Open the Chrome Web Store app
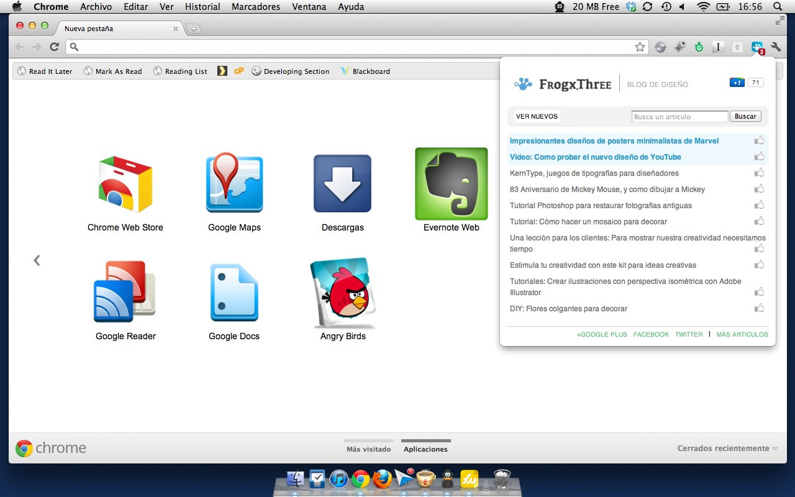 (x=125, y=185)
